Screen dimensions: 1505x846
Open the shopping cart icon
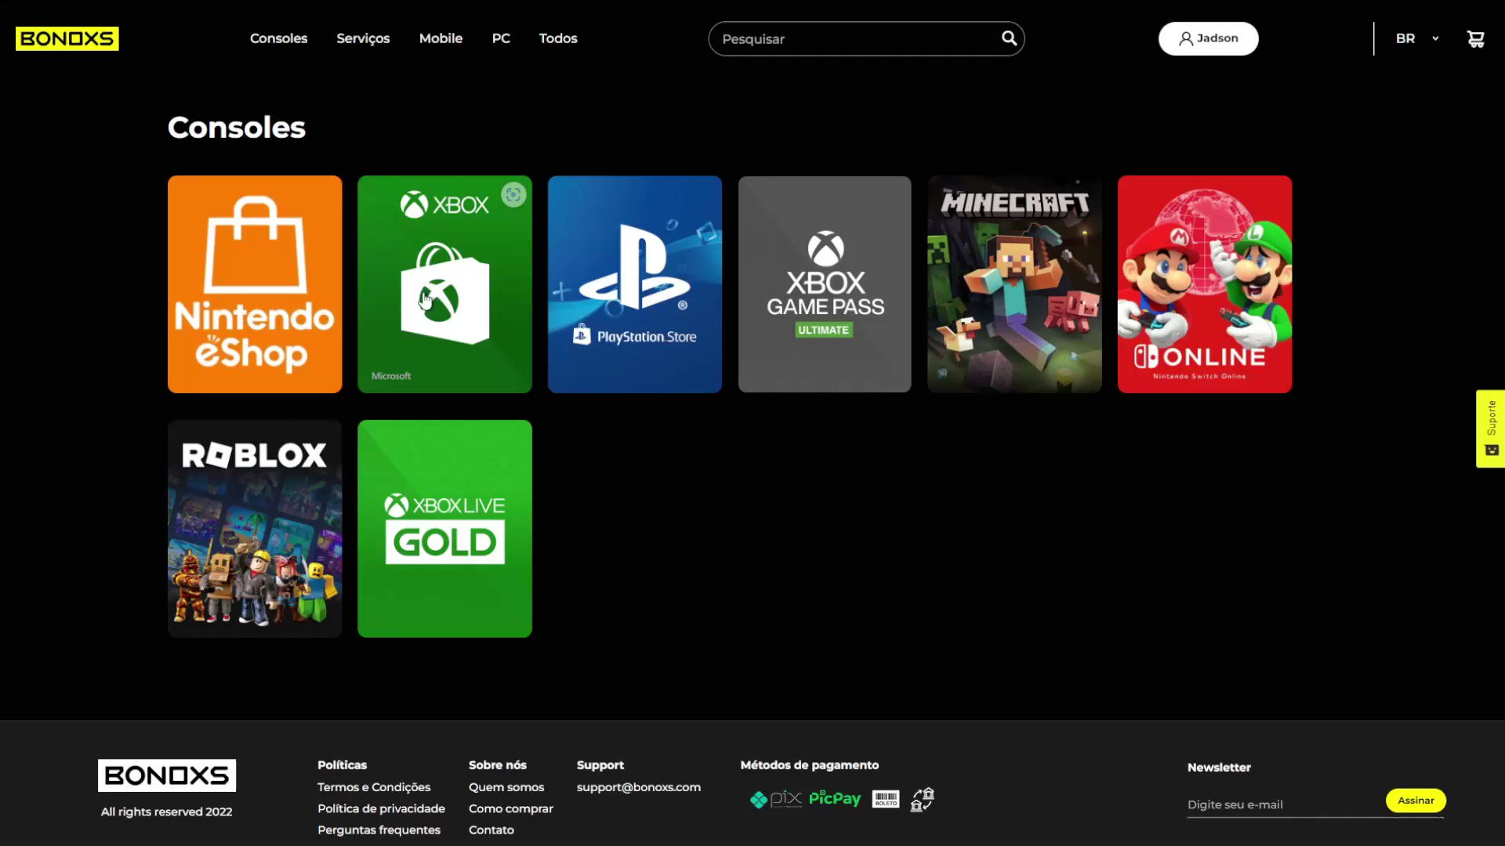(1475, 38)
